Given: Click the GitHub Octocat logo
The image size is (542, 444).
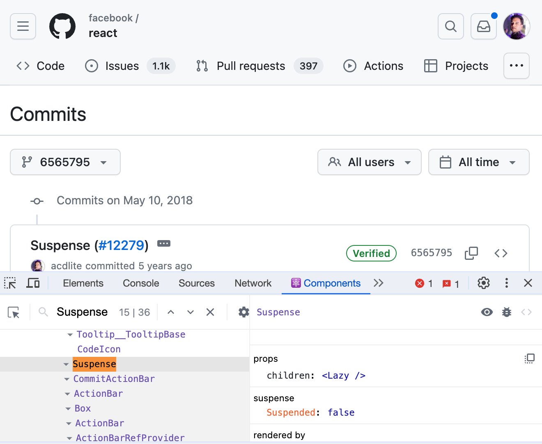Looking at the screenshot, I should [62, 26].
